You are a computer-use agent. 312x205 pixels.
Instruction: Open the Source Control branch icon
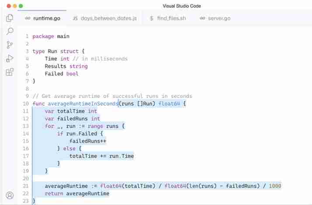click(x=10, y=45)
